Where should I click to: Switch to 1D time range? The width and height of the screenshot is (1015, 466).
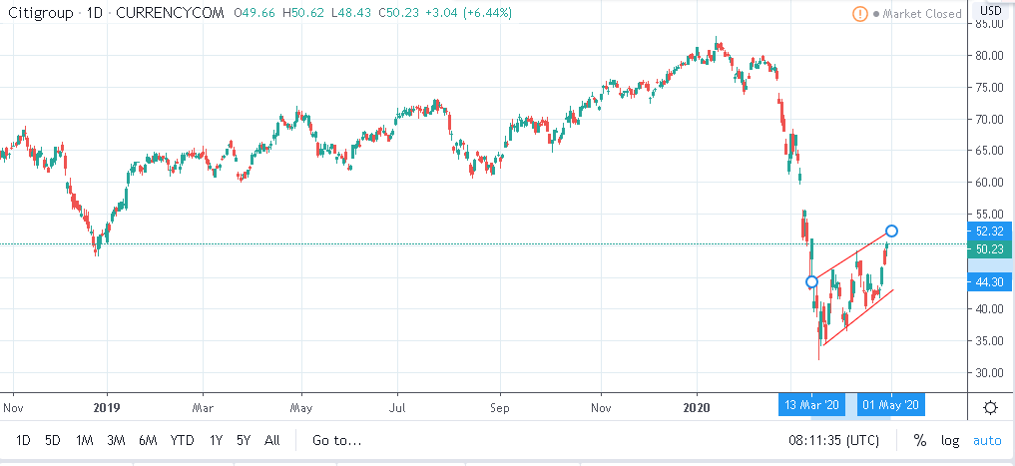pyautogui.click(x=22, y=440)
